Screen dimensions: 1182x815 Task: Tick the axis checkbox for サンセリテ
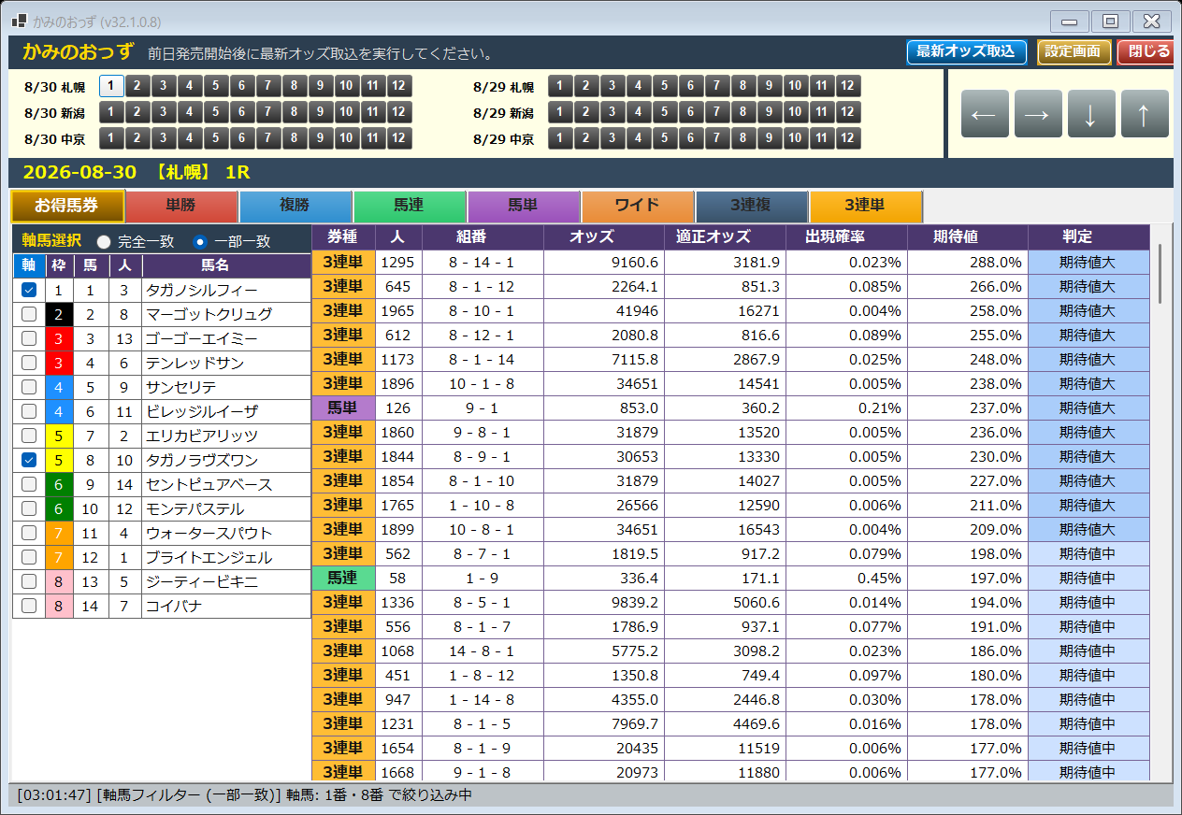point(29,387)
